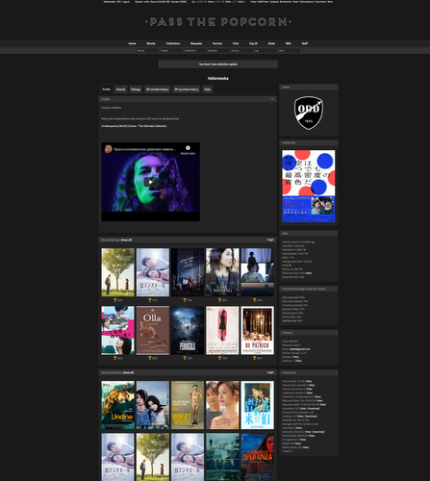430x481 pixels.
Task: Select the Profile tab
Action: click(x=106, y=89)
